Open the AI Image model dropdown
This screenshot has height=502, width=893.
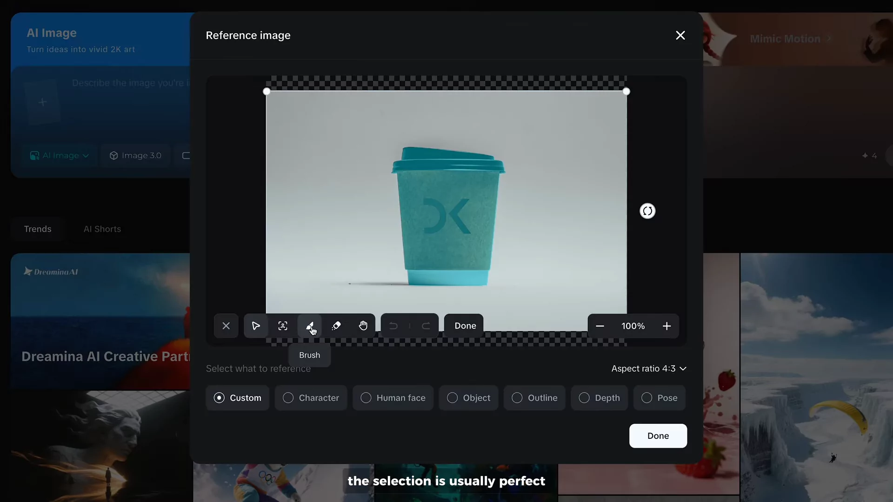coord(59,155)
